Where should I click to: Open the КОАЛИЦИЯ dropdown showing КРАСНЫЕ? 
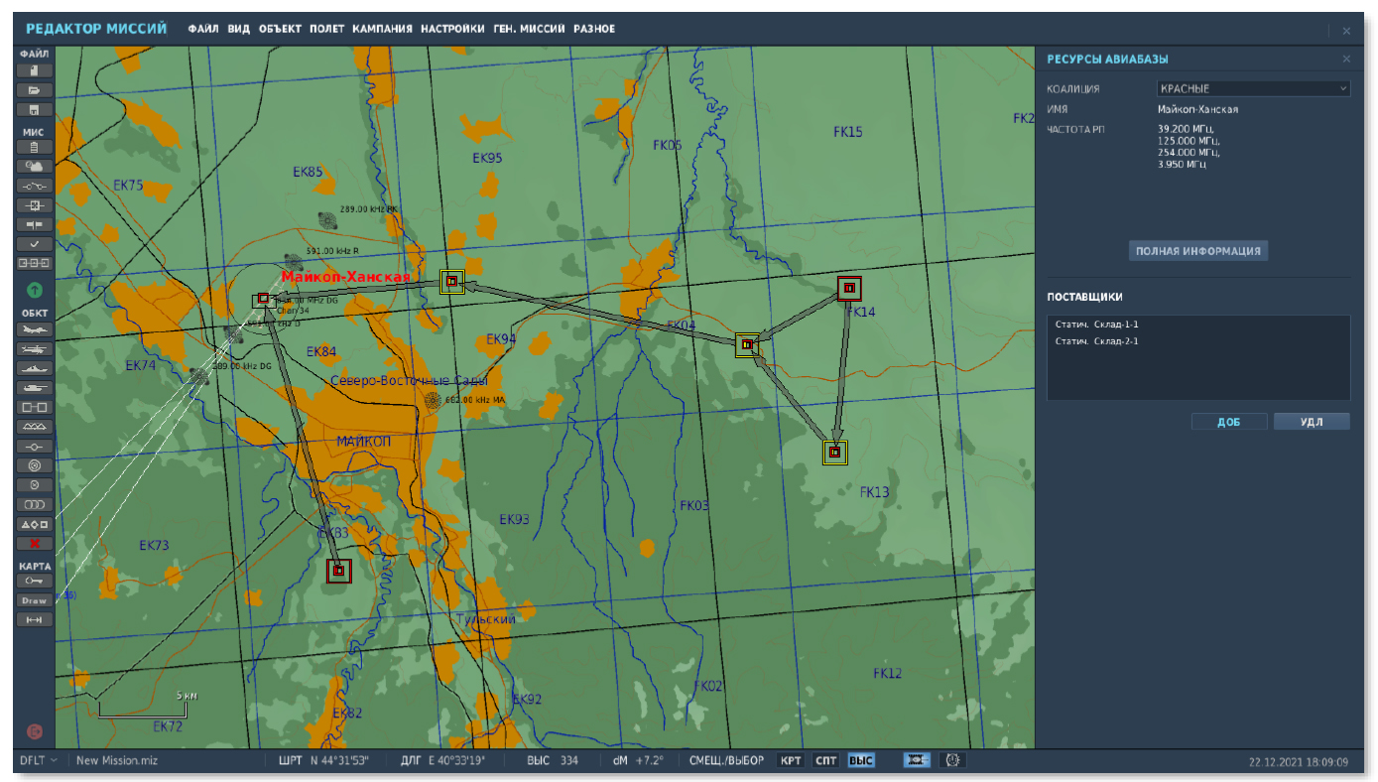pos(1253,88)
